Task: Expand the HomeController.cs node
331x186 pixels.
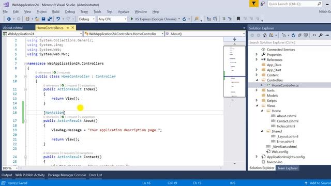Action: coord(262,85)
